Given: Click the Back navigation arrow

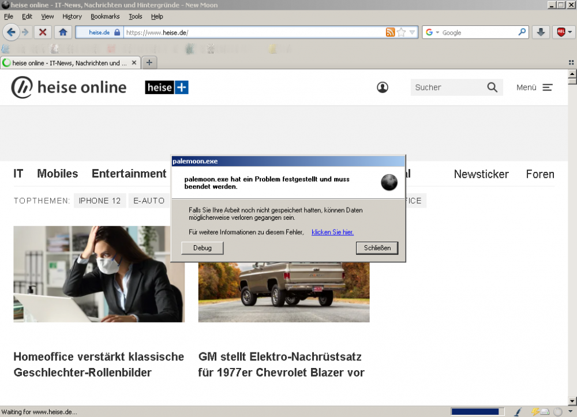Looking at the screenshot, I should (11, 32).
